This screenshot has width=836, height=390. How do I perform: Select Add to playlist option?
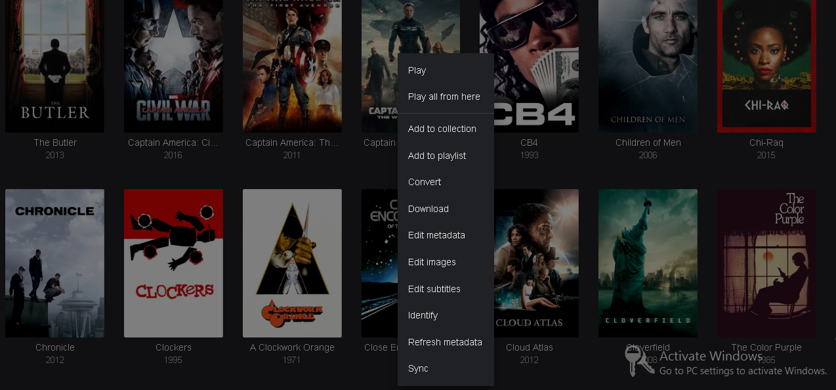coord(446,156)
